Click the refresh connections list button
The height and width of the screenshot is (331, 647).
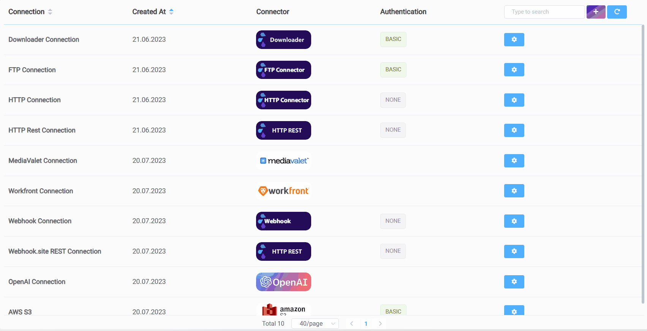617,12
